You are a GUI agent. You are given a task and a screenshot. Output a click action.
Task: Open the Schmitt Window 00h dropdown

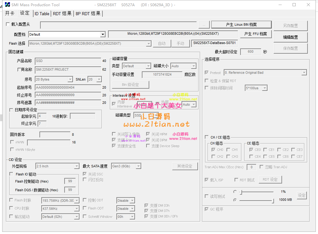(132, 217)
